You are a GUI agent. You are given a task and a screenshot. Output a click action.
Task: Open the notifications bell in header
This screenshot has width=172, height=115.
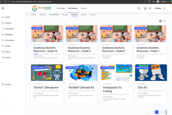[150, 8]
